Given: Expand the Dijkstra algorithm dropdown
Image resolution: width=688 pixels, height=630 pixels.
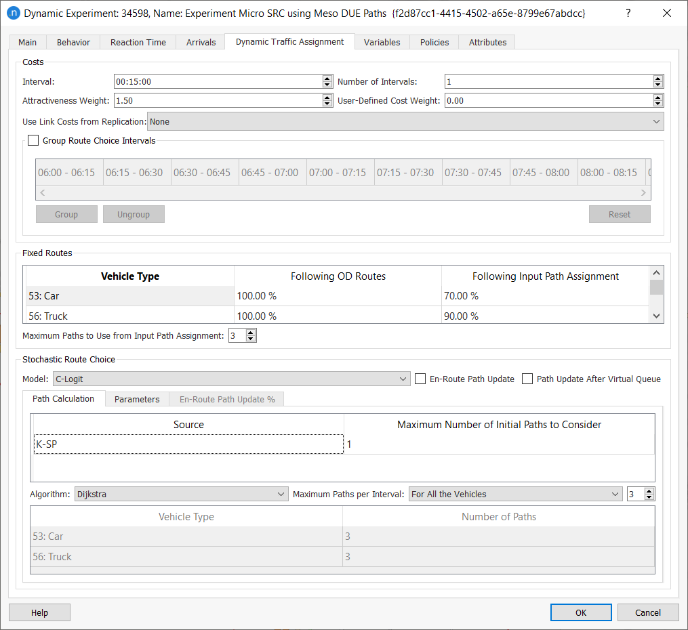Looking at the screenshot, I should 182,495.
